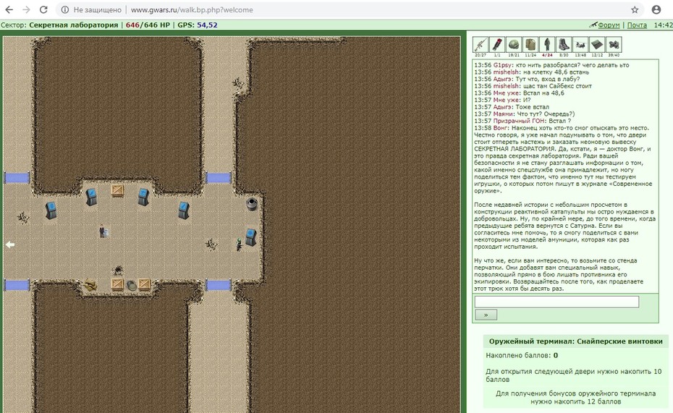This screenshot has width=673, height=413.
Task: Click player name G1psy in chat
Action: click(x=503, y=65)
